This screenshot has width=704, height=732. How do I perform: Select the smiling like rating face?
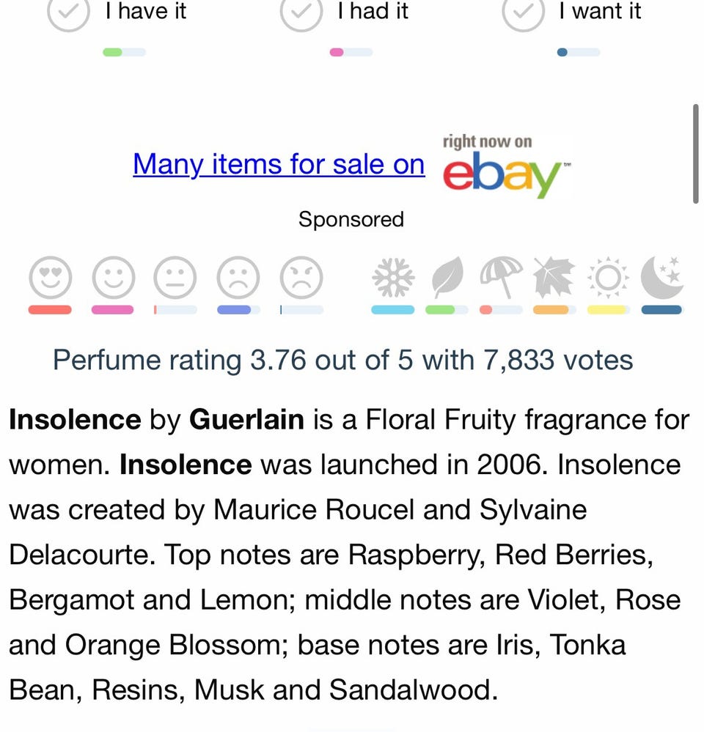tap(113, 278)
